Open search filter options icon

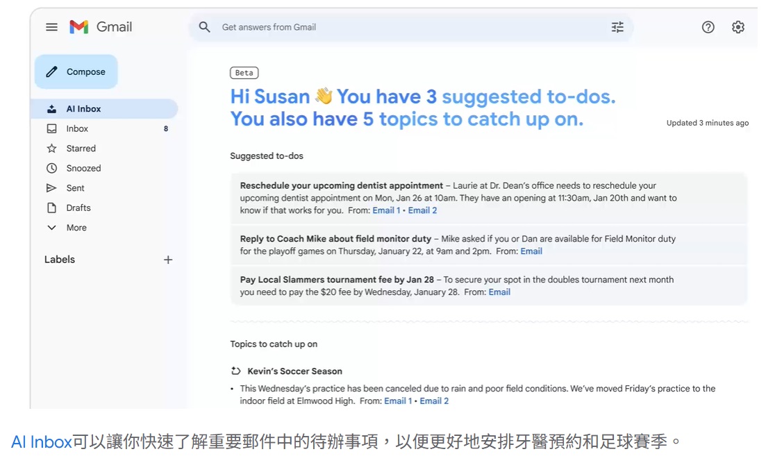(x=617, y=27)
